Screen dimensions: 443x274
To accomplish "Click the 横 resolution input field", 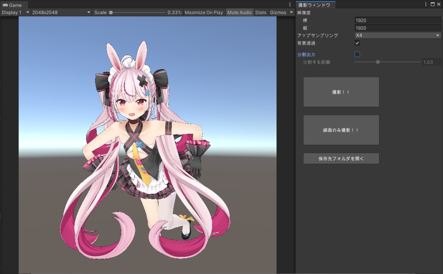I will 397,20.
